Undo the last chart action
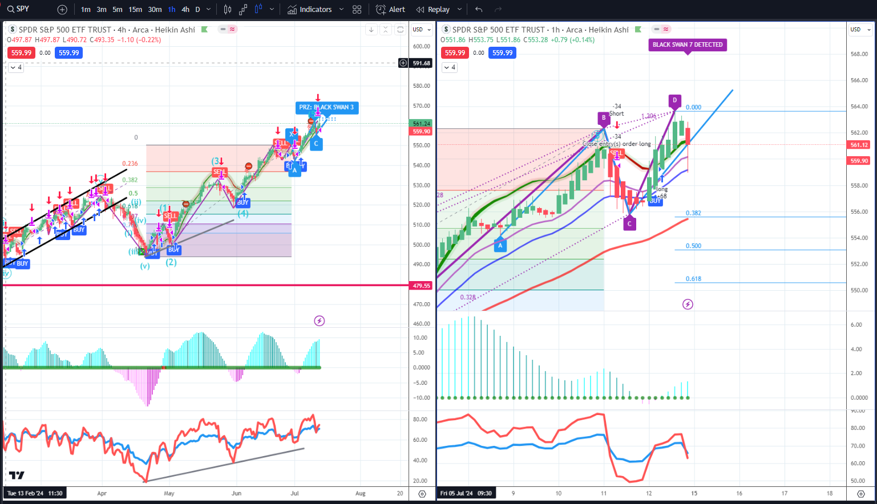The height and width of the screenshot is (504, 877). tap(479, 10)
